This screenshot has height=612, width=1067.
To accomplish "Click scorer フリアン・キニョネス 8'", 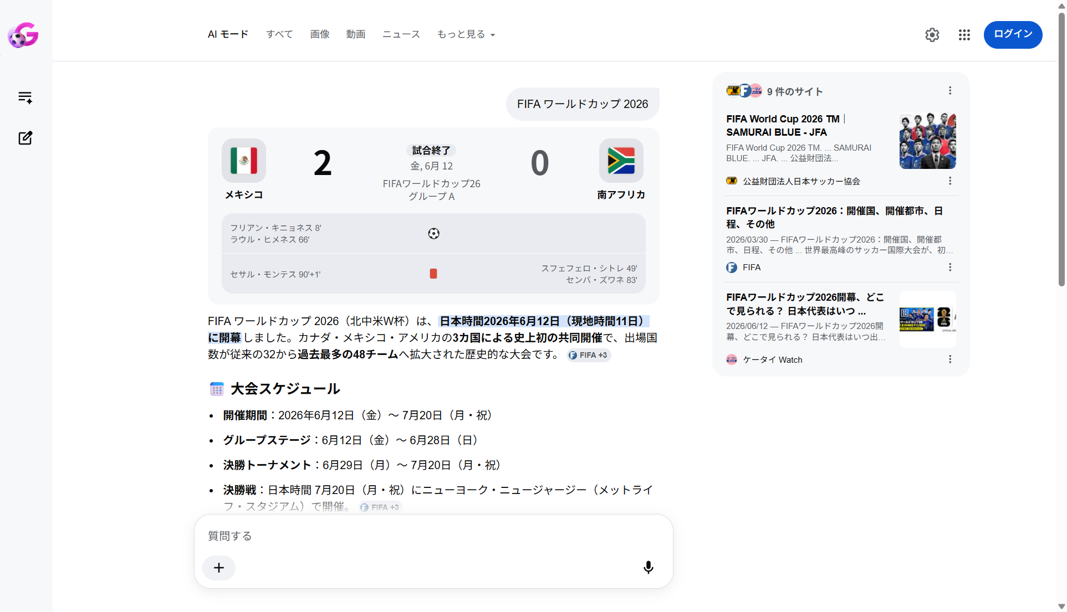I will [x=275, y=228].
